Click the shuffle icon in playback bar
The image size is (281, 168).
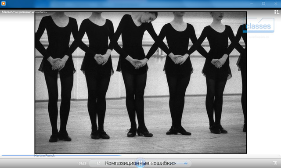click(x=98, y=163)
